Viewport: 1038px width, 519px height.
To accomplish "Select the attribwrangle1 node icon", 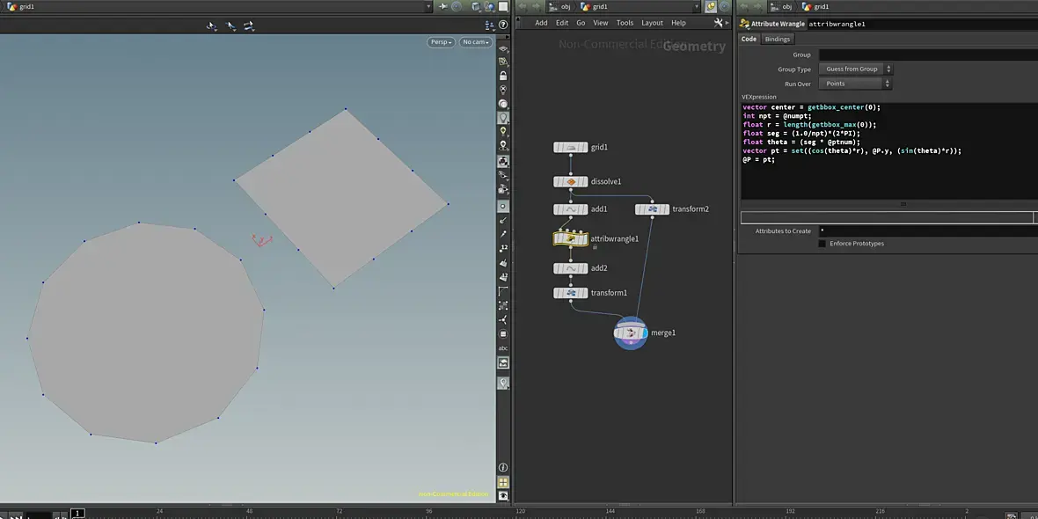I will pos(570,238).
